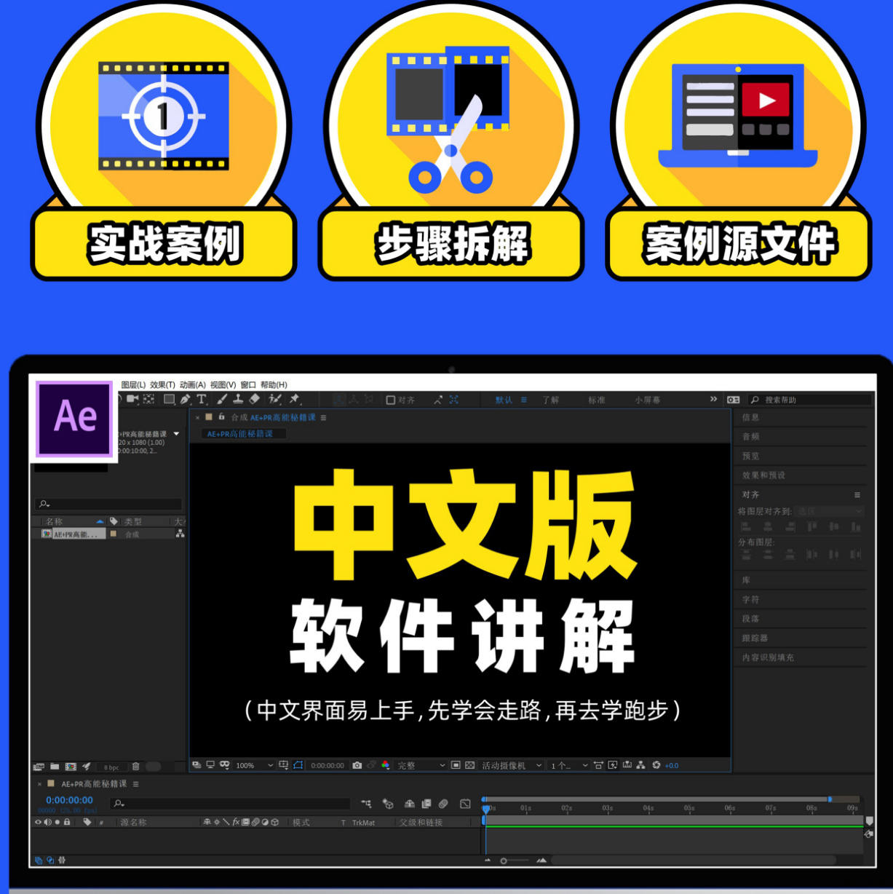The width and height of the screenshot is (893, 894).
Task: Open the composition flowchart icon in the viewer footer
Action: 640,765
